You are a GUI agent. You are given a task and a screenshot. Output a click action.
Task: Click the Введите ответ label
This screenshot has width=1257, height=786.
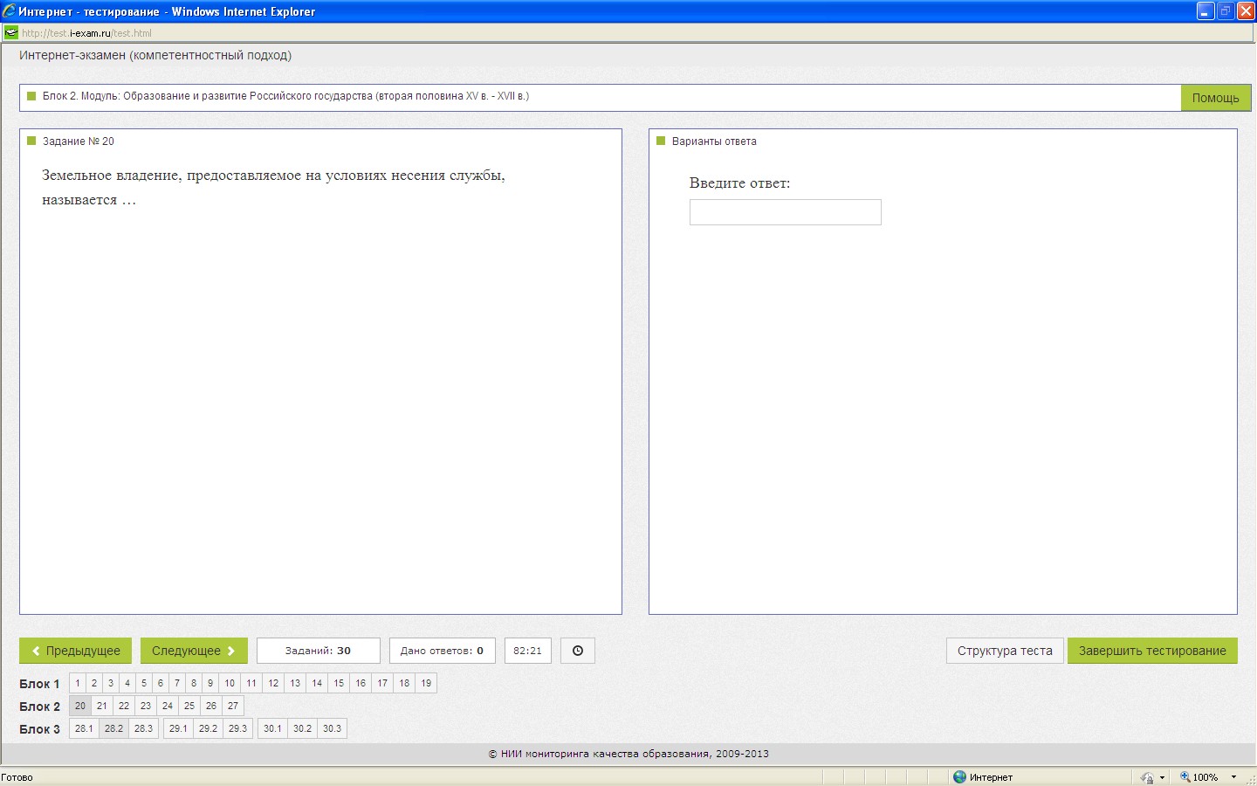(739, 183)
